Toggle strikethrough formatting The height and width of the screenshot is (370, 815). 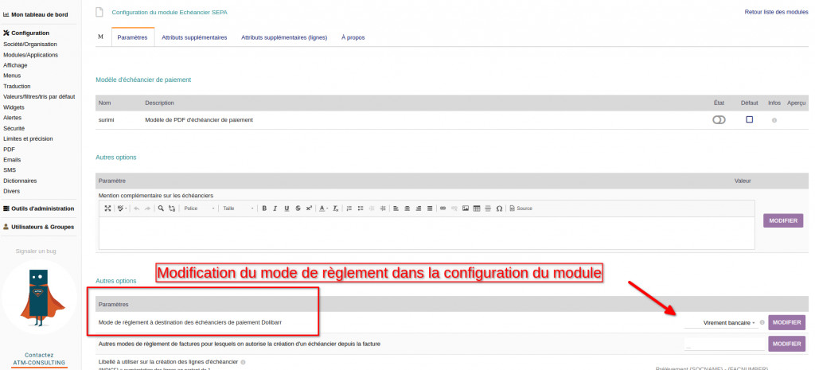(298, 208)
